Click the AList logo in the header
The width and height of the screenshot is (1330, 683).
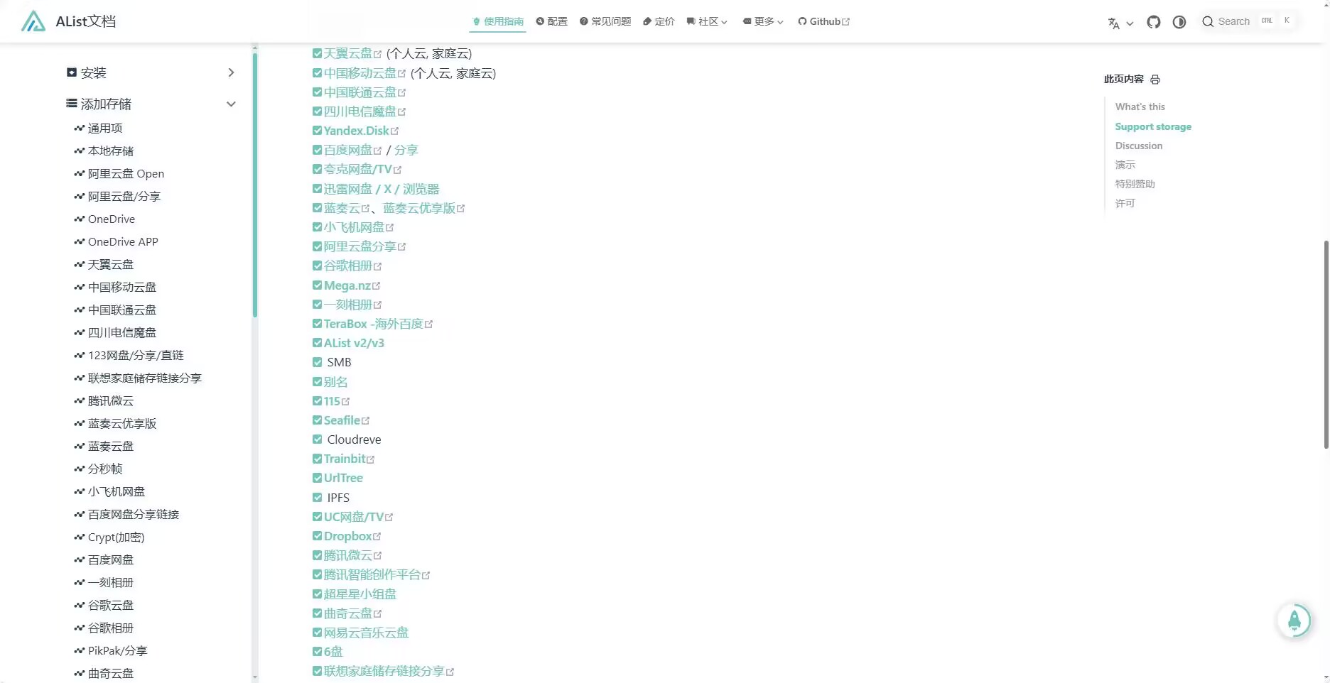pyautogui.click(x=33, y=21)
